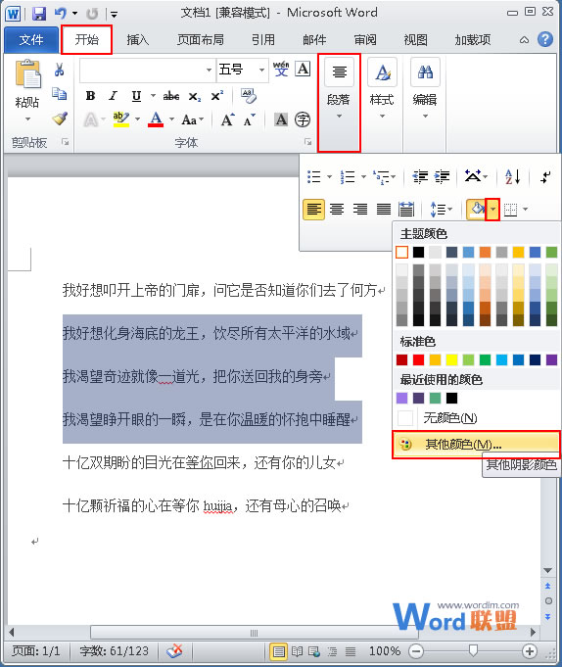The height and width of the screenshot is (667, 562).
Task: Open the underline style dropdown arrow
Action: click(153, 96)
